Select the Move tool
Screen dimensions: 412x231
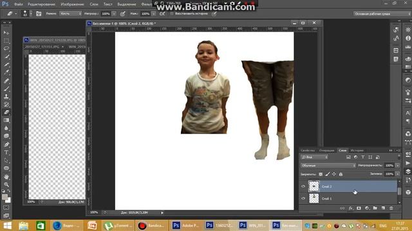[x=6, y=33]
